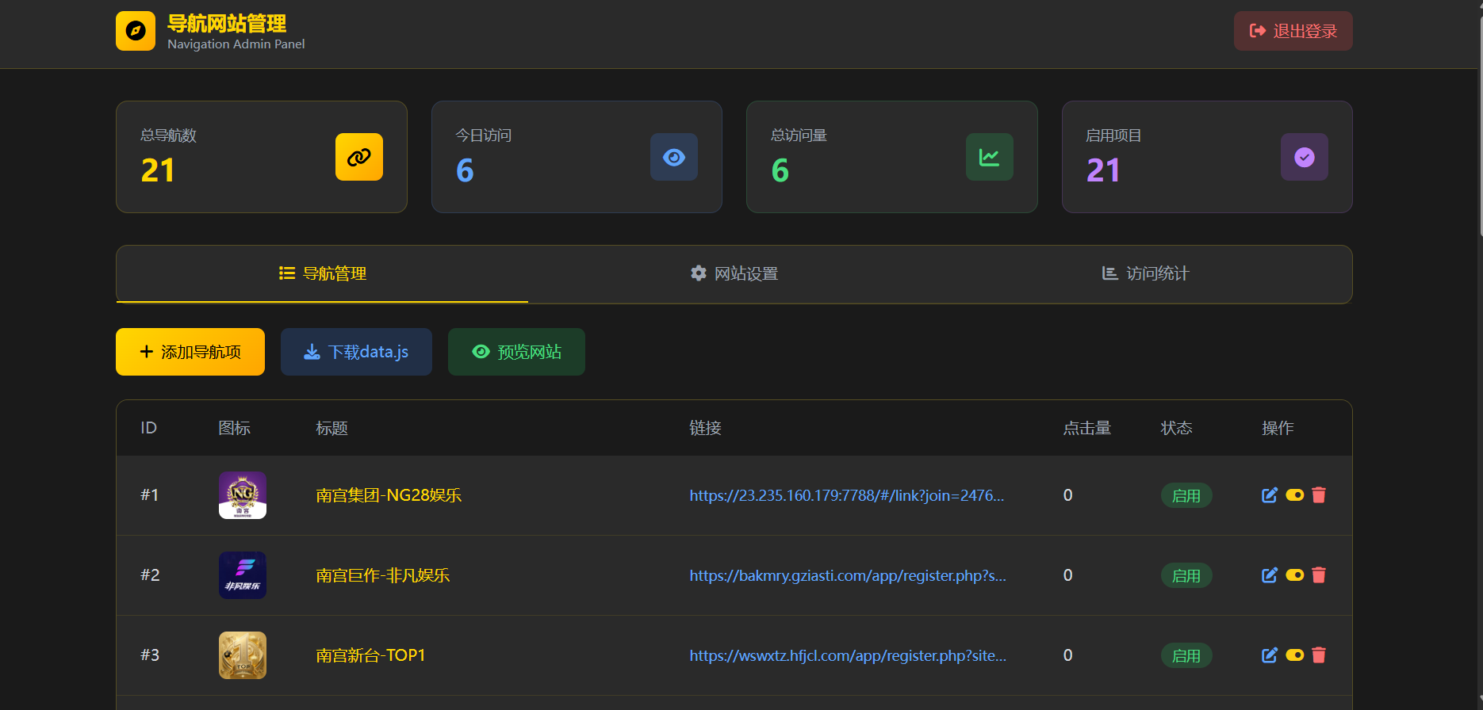Delete the 南宫新台-TOP1 entry
This screenshot has height=710, width=1483.
pos(1319,655)
